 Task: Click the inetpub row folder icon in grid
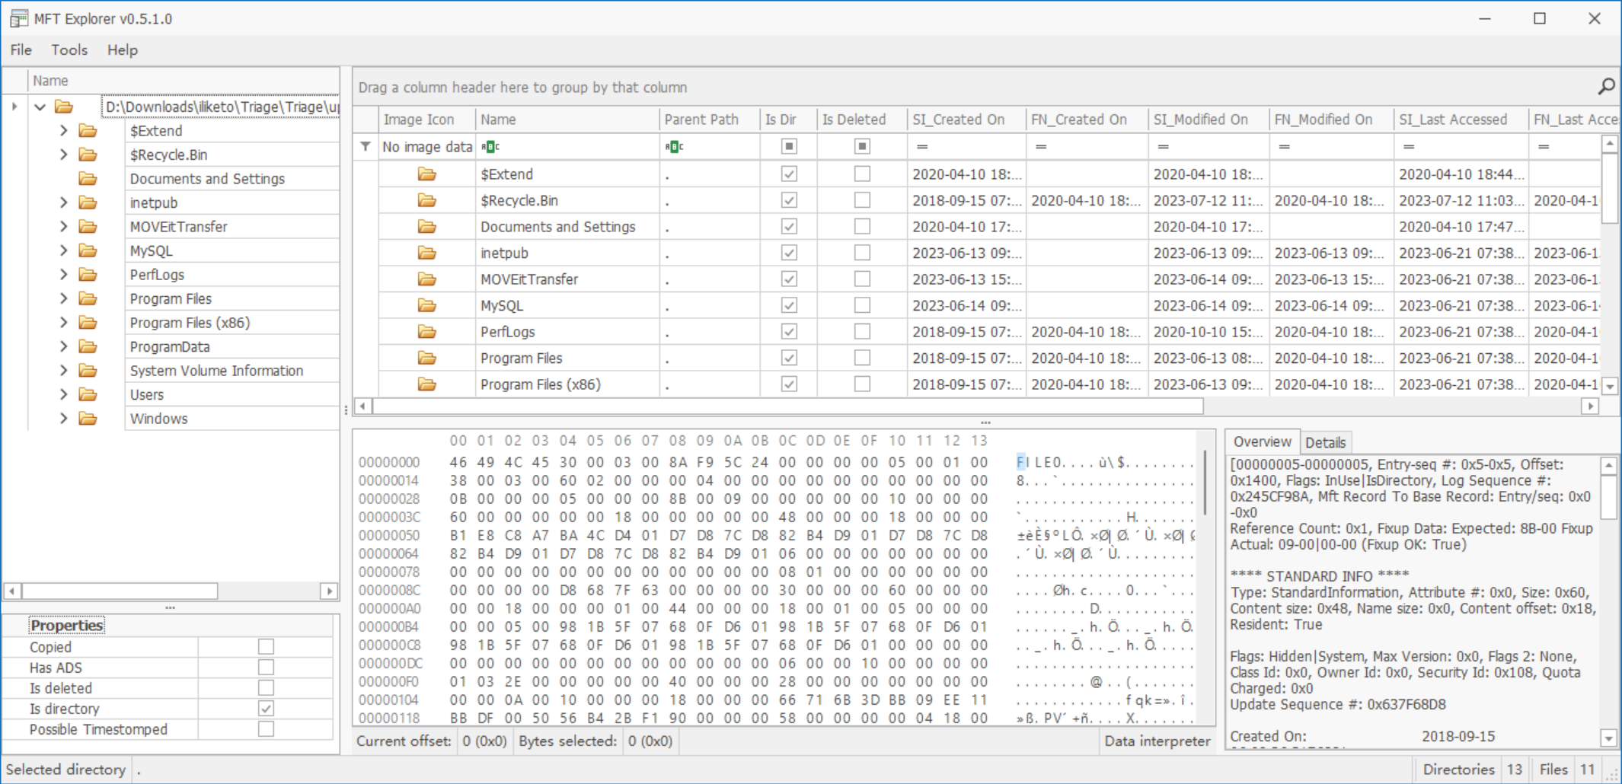click(427, 253)
